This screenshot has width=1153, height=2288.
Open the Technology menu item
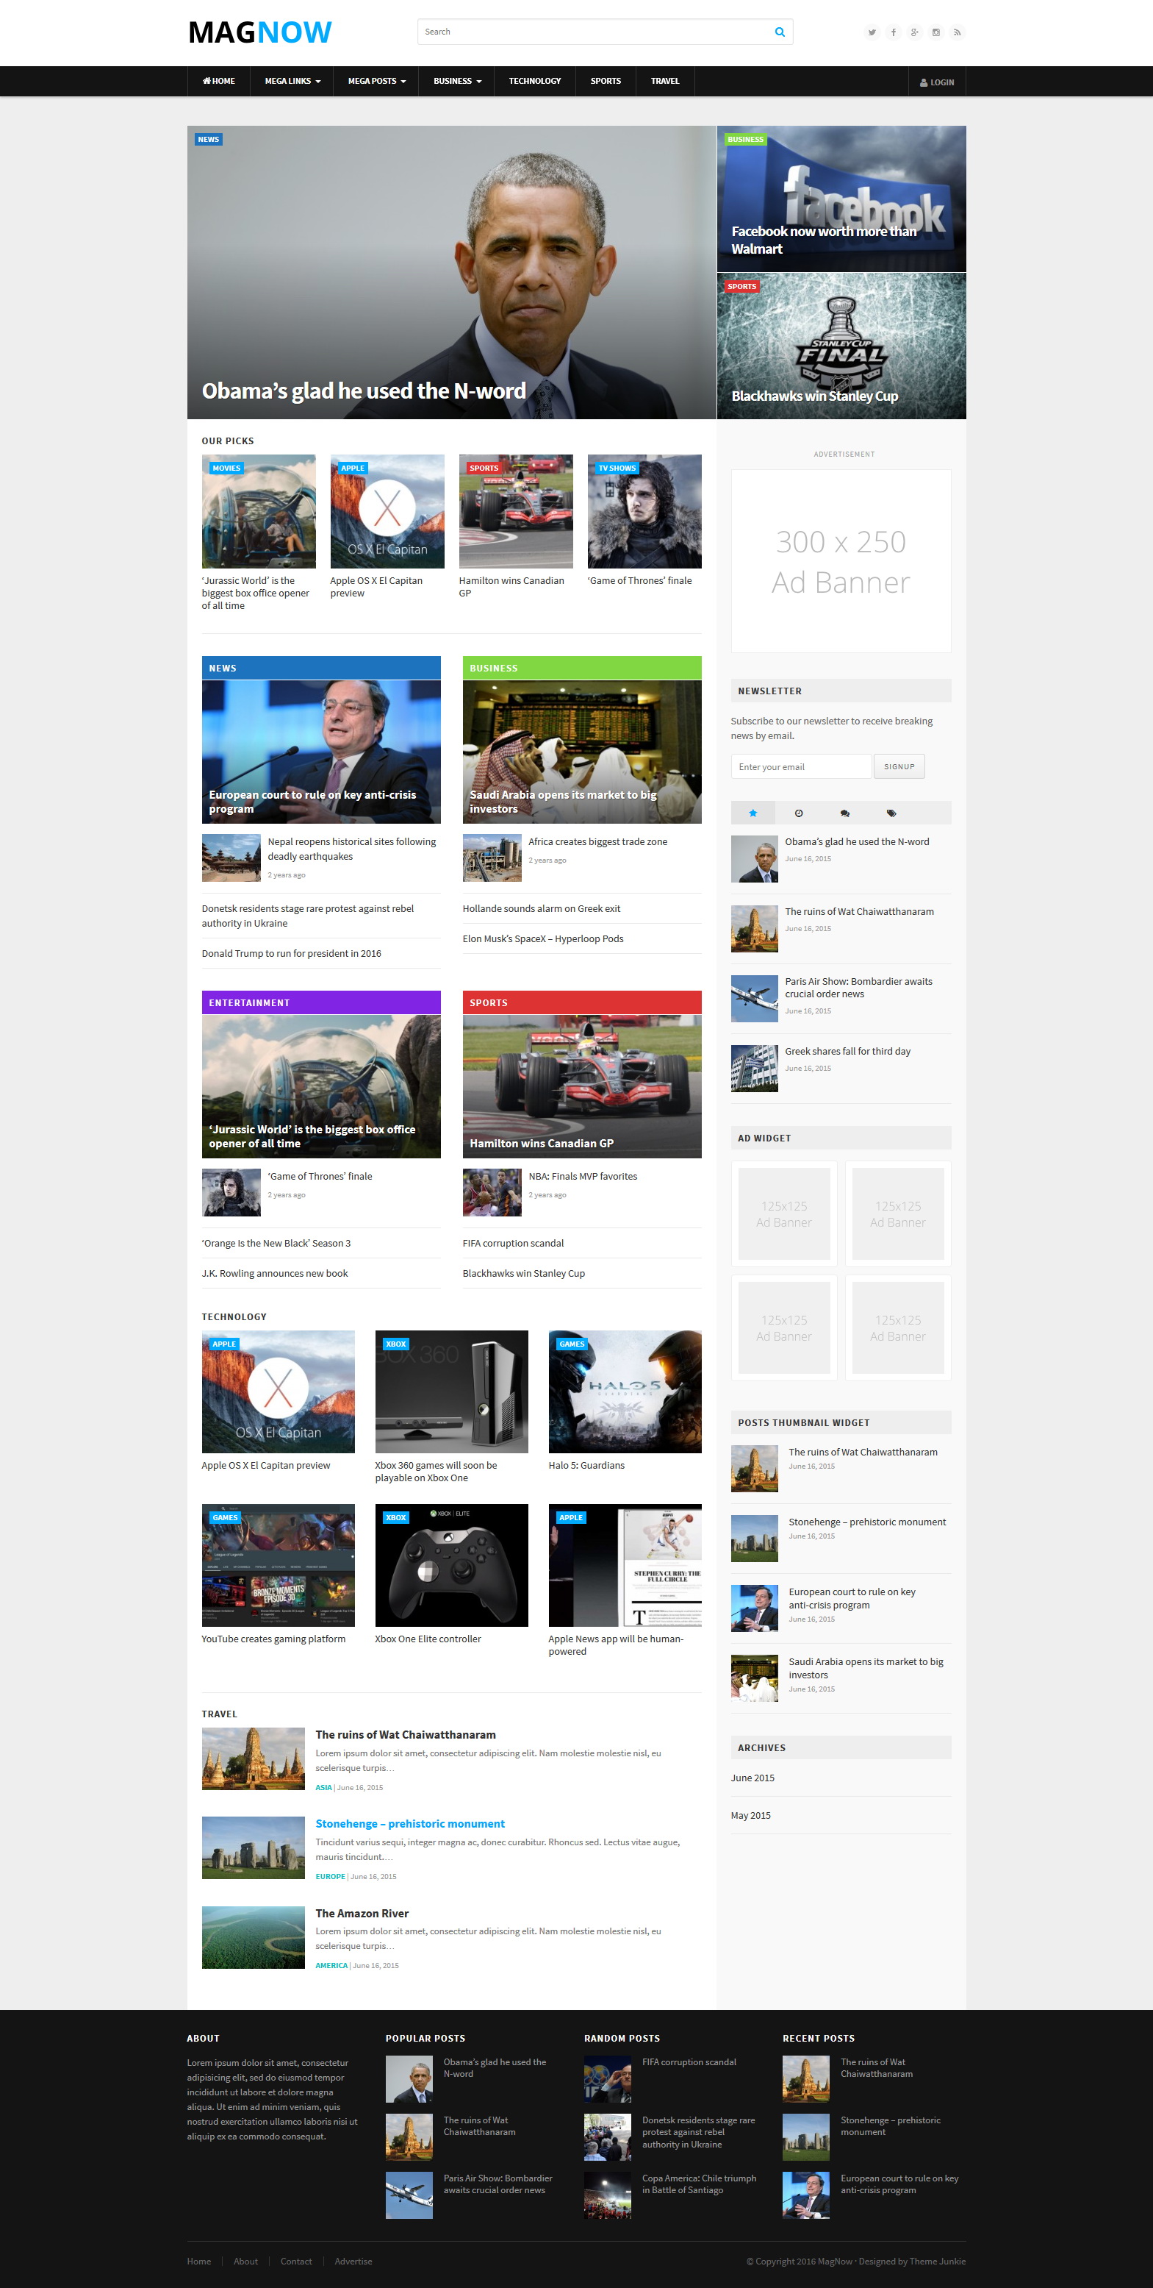pos(534,81)
